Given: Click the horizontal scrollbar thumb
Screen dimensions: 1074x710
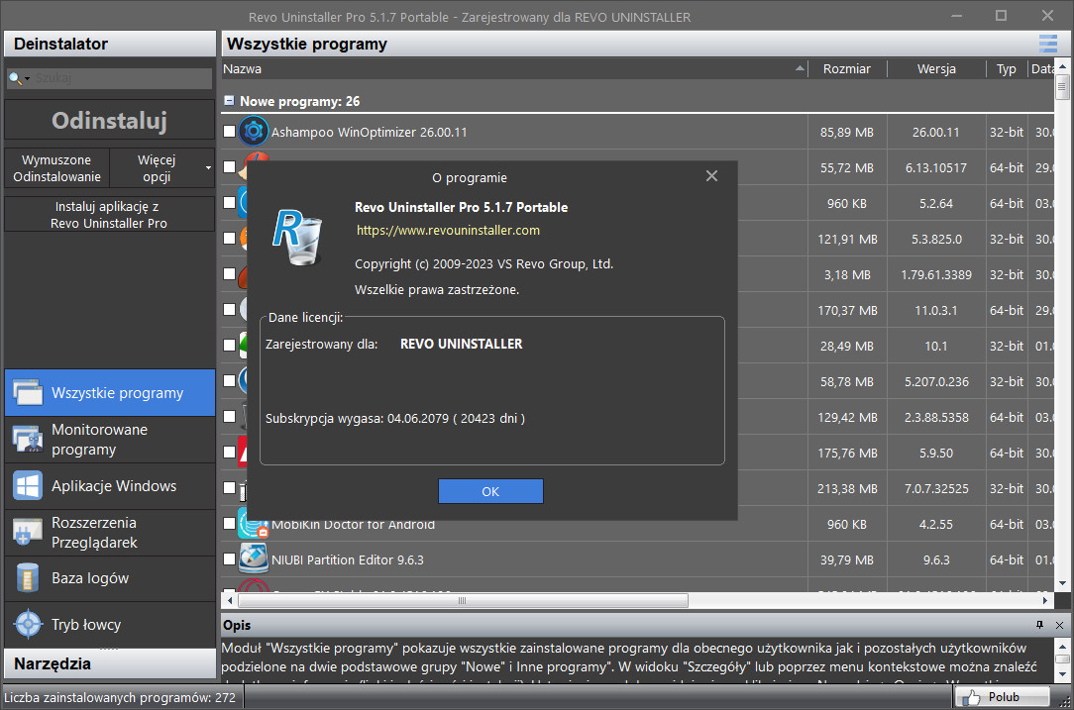Looking at the screenshot, I should [463, 600].
